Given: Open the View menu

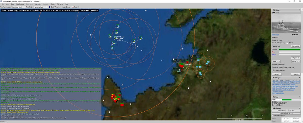Looking at the screenshot, I should point(7,4).
